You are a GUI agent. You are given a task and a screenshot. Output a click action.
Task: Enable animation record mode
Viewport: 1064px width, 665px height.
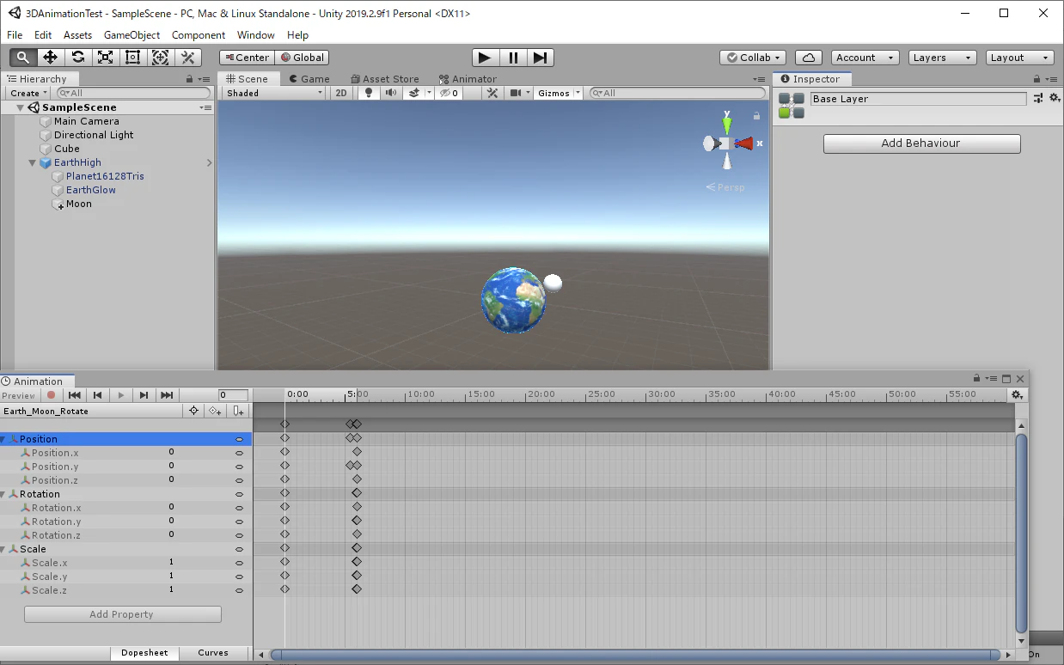(52, 395)
